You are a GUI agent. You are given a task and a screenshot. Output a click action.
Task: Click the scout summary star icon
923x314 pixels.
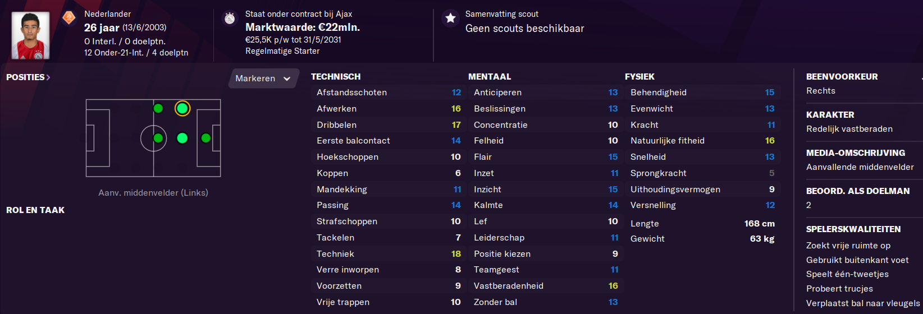pos(450,18)
